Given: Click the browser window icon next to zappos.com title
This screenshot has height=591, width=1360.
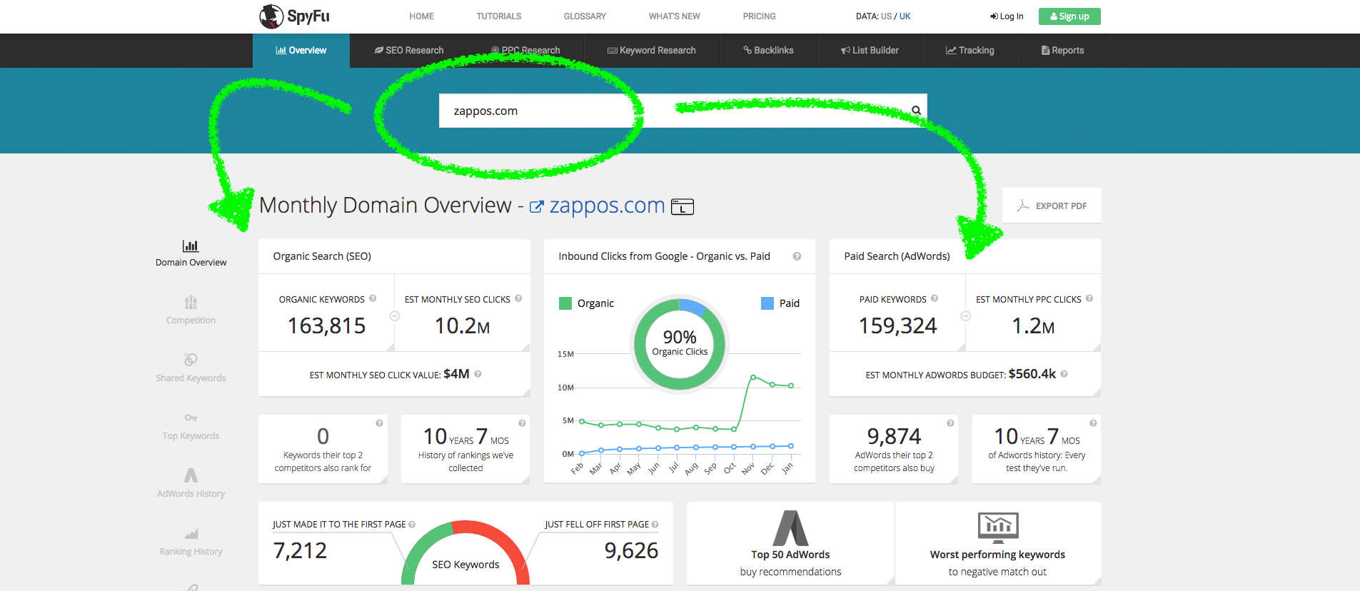Looking at the screenshot, I should coord(682,206).
